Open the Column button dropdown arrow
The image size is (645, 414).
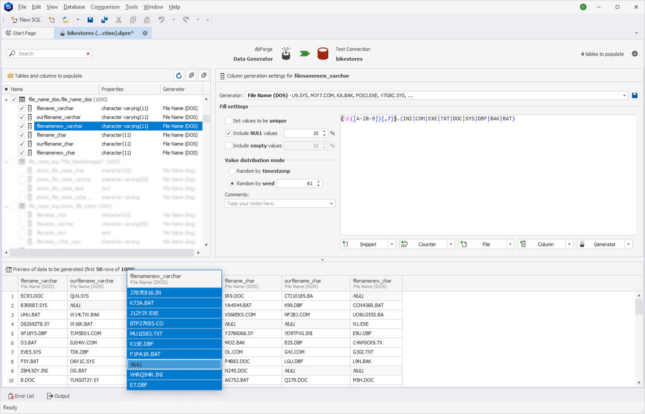point(569,244)
